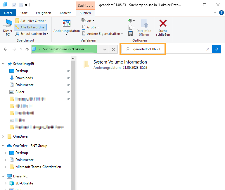This screenshot has height=190, width=225.
Task: Select OneDrive - SNT Group entry
Action: click(x=30, y=146)
